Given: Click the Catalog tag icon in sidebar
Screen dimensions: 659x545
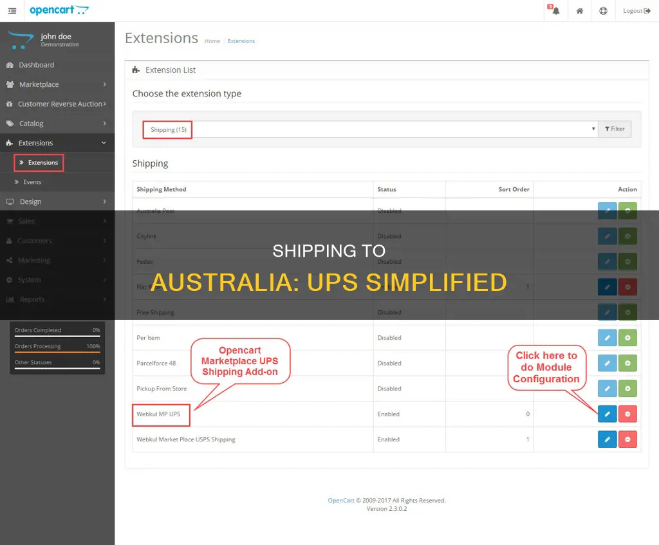Looking at the screenshot, I should (x=10, y=124).
